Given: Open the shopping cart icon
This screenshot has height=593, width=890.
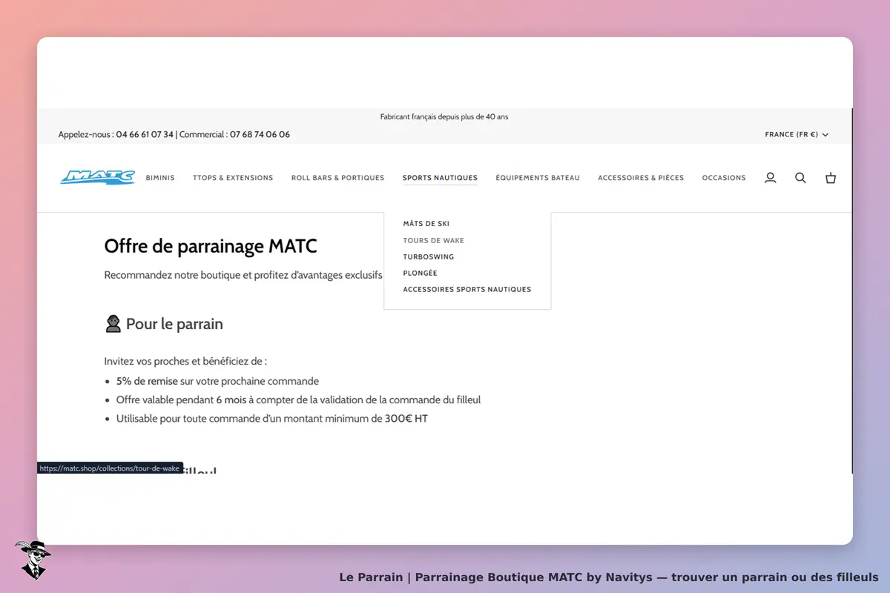Looking at the screenshot, I should click(831, 178).
